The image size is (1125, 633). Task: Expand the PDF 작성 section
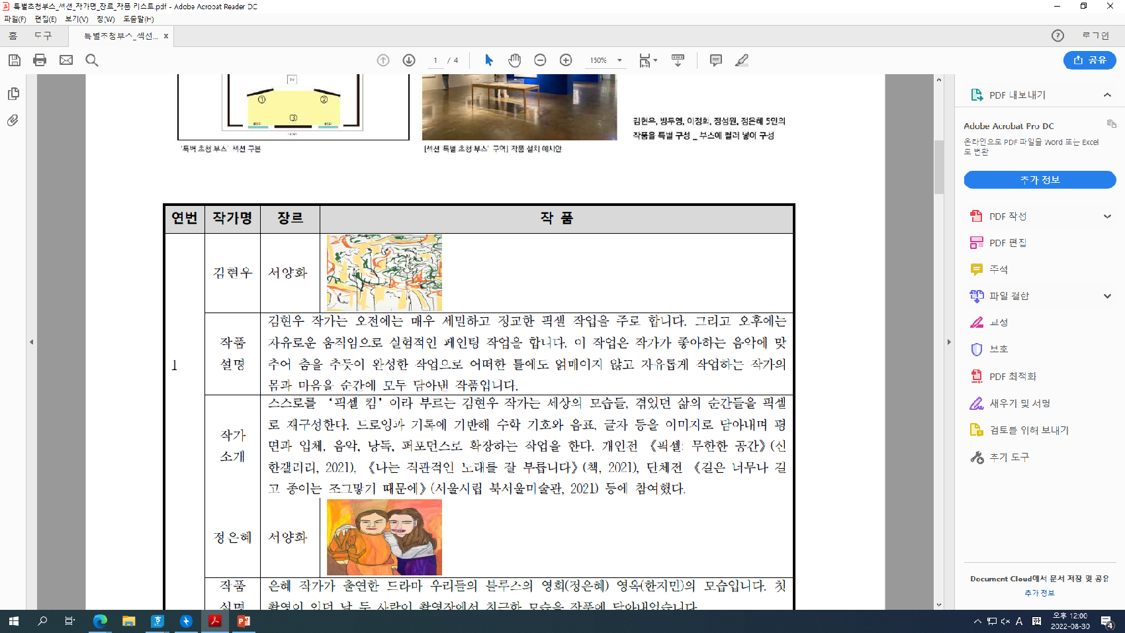click(1107, 217)
